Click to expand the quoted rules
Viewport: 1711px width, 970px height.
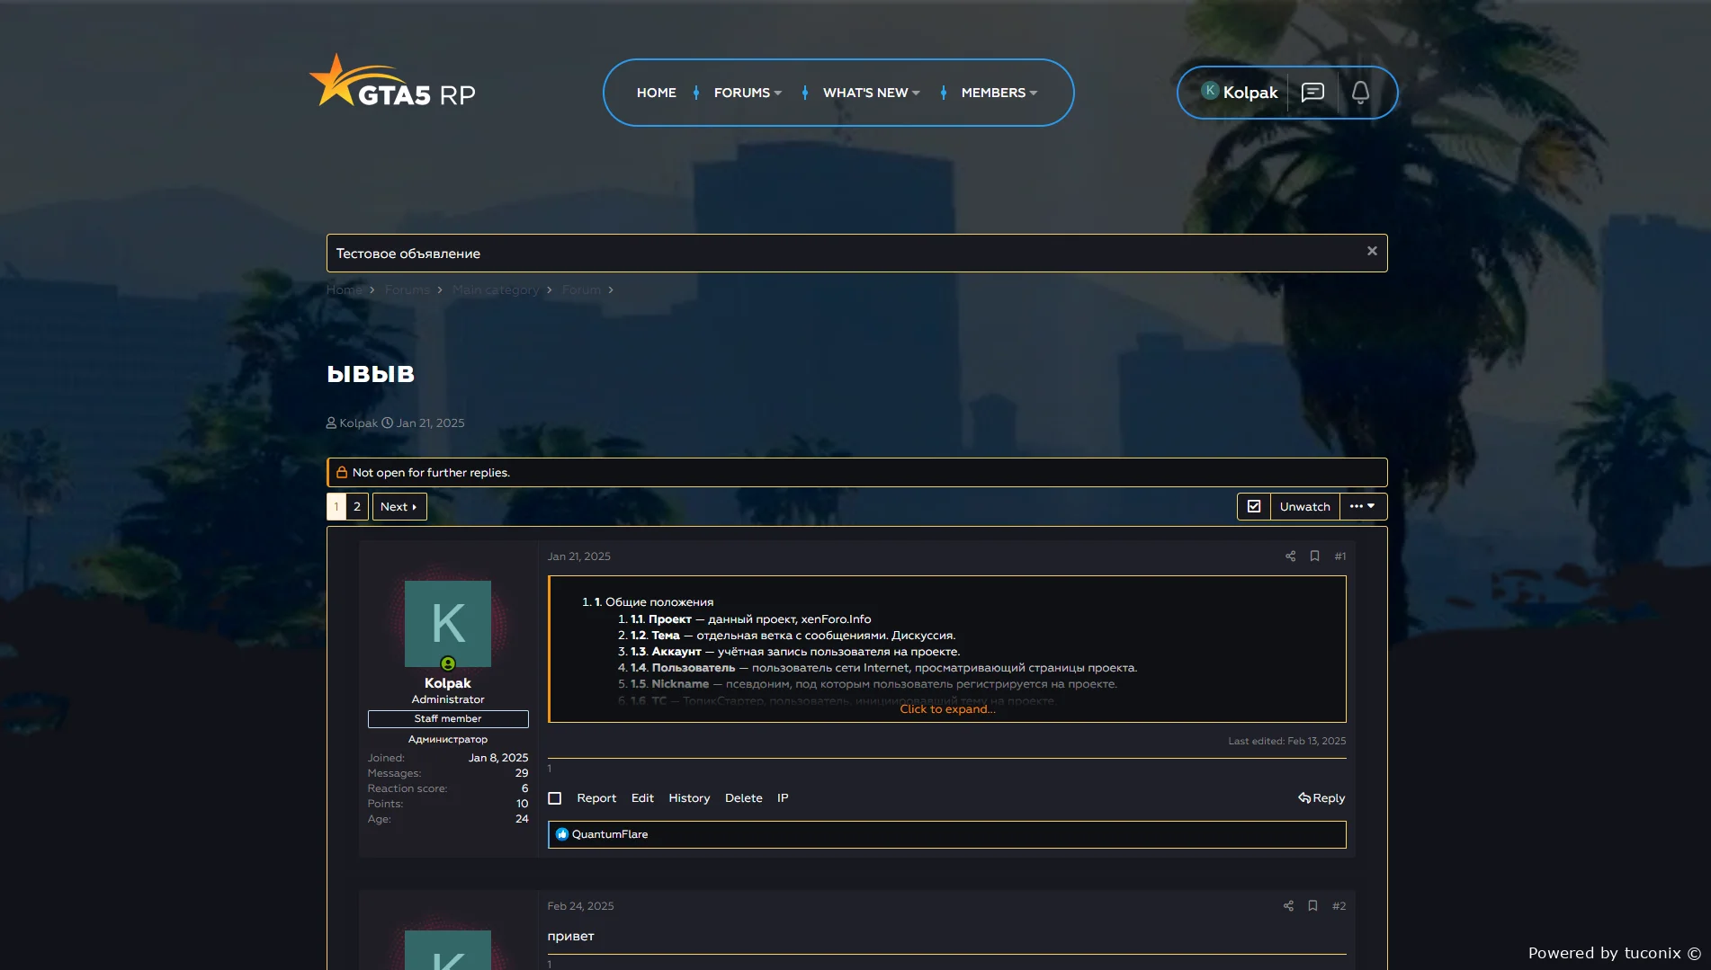click(x=947, y=709)
